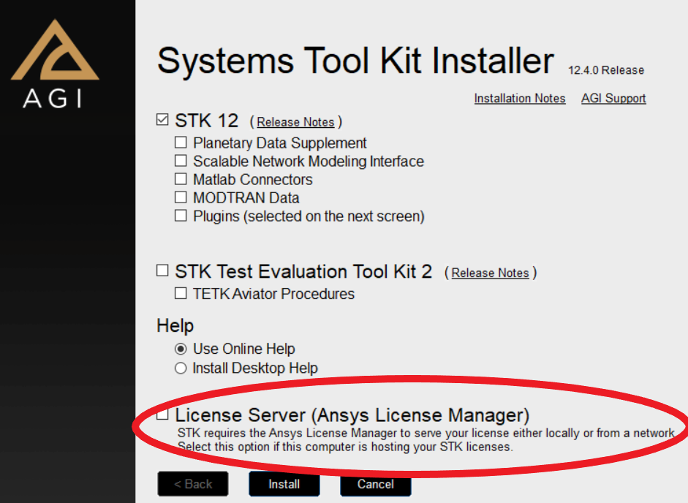Select the Use Online Help radio button
This screenshot has width=688, height=503.
click(x=181, y=349)
